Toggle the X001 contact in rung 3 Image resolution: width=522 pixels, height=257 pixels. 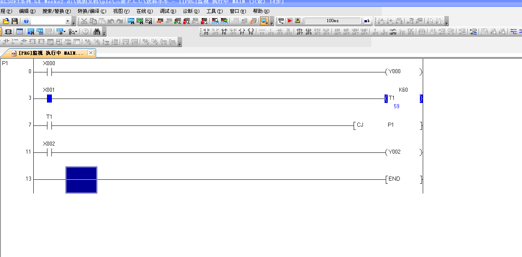pos(49,99)
